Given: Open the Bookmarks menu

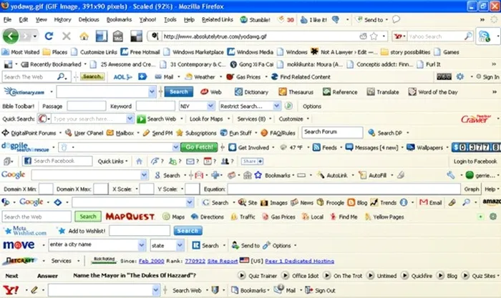Looking at the screenshot, I should pos(120,20).
